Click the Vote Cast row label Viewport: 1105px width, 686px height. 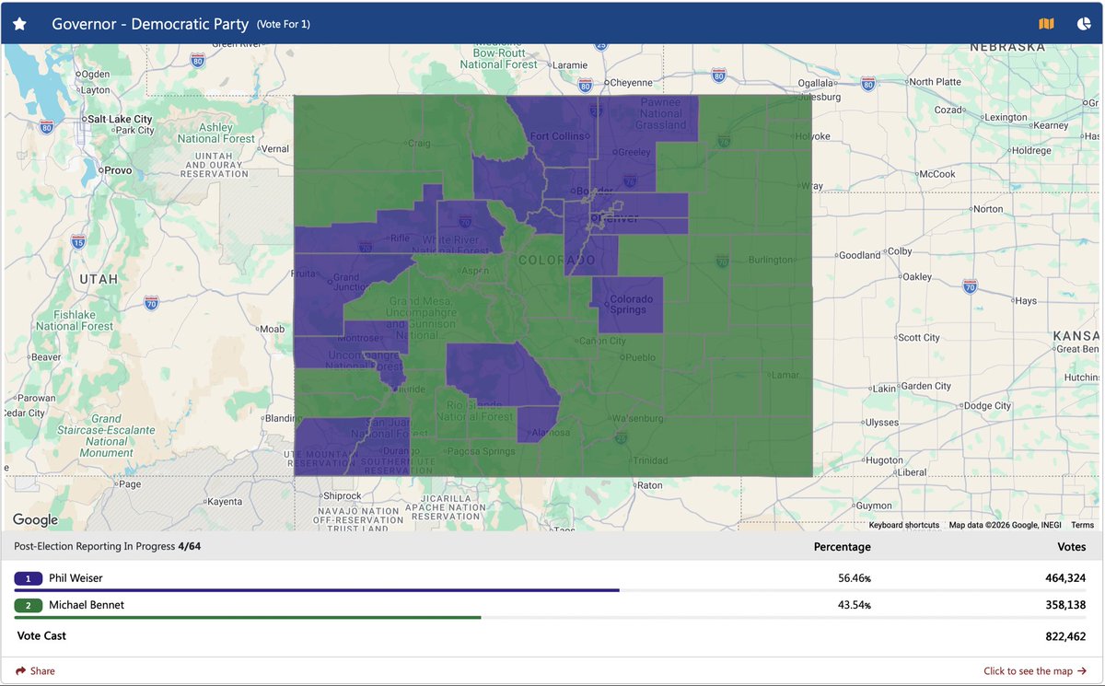(x=41, y=636)
